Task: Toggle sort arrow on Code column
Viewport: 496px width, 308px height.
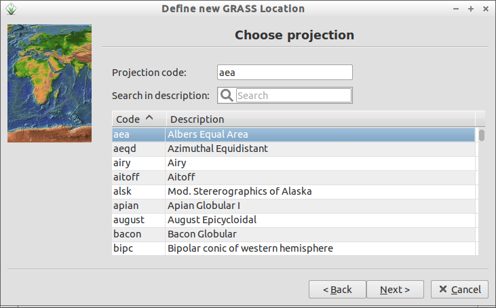Action: pyautogui.click(x=149, y=118)
